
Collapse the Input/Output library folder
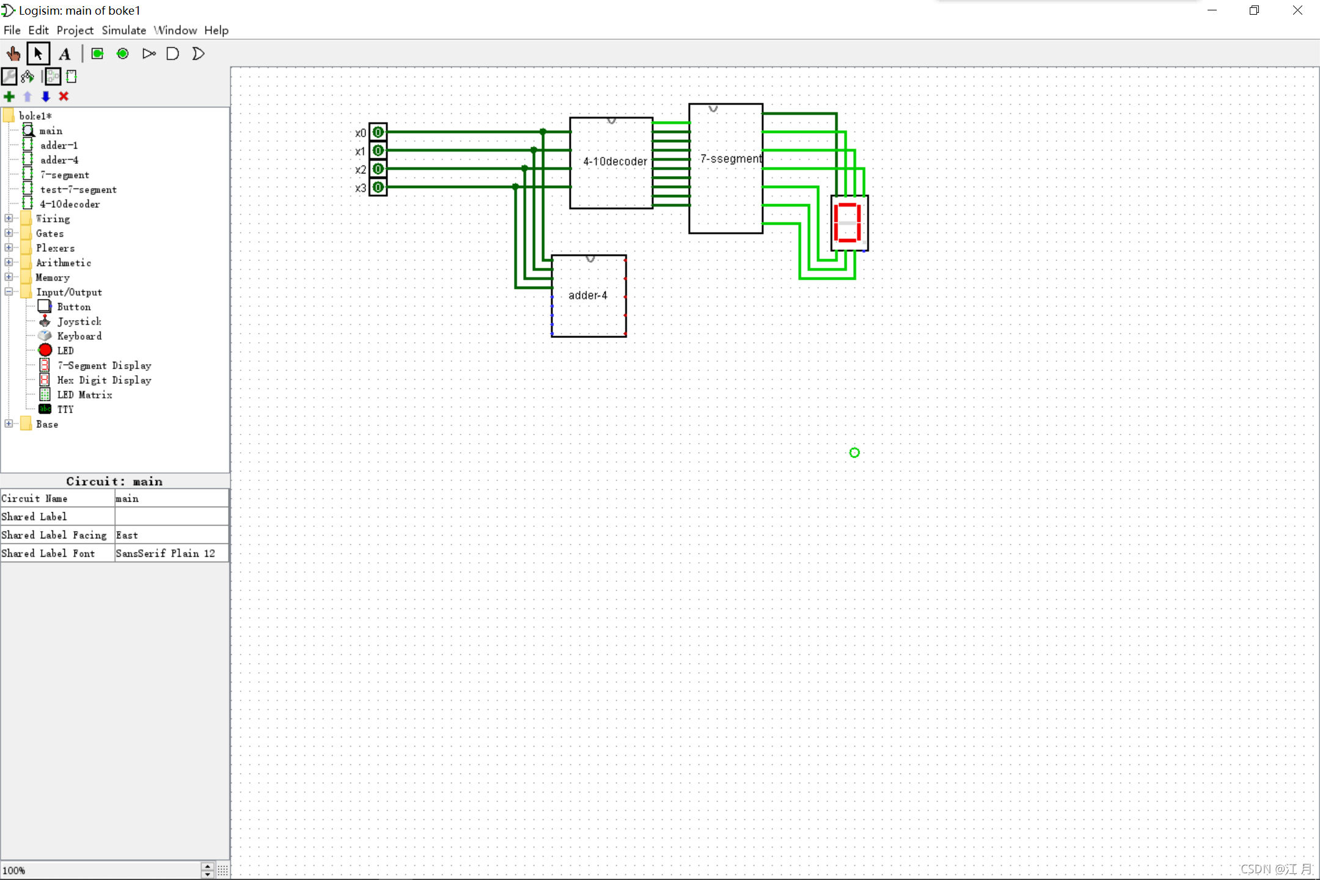click(x=9, y=291)
